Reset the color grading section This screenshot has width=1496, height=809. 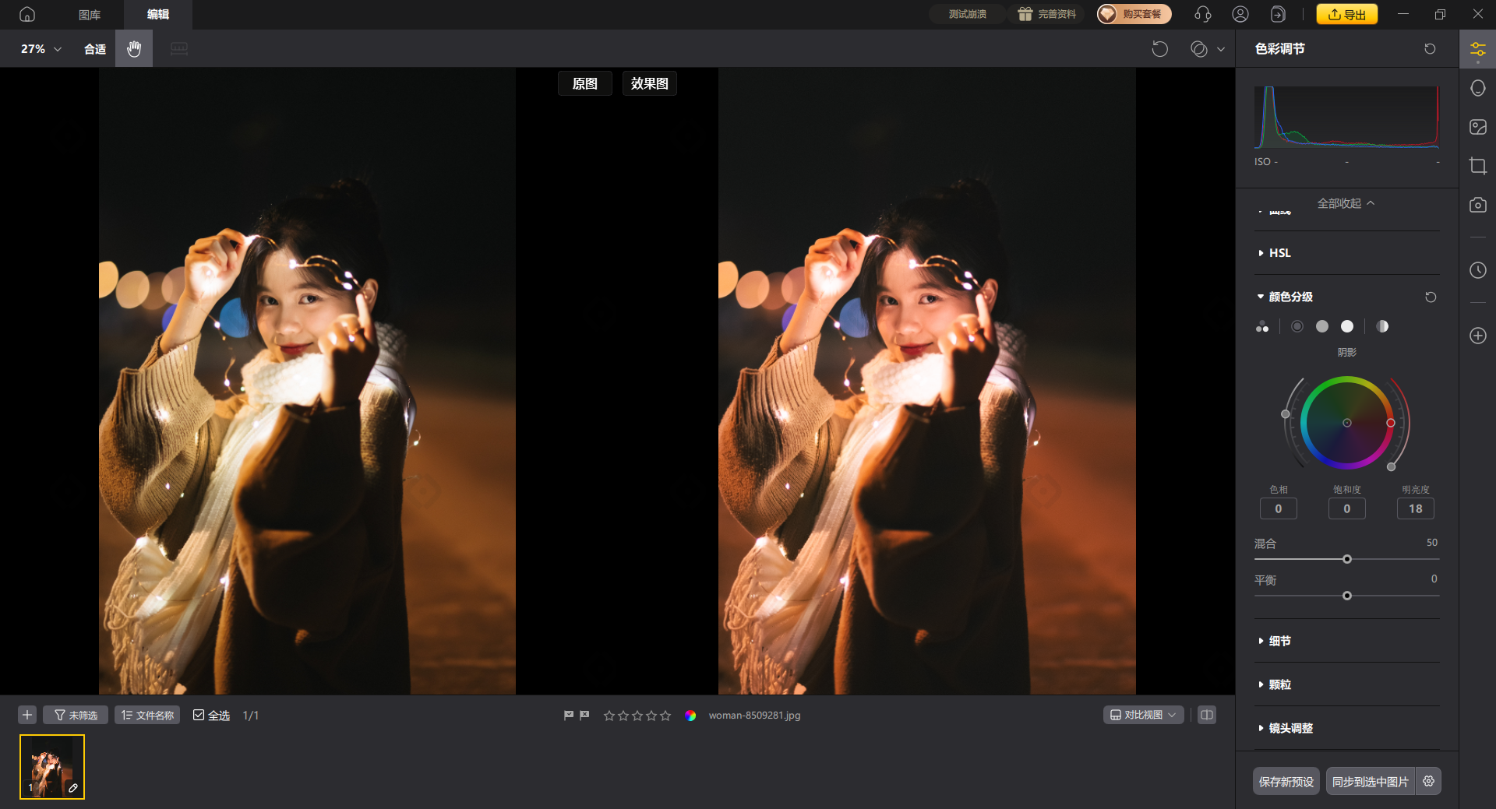(1430, 297)
